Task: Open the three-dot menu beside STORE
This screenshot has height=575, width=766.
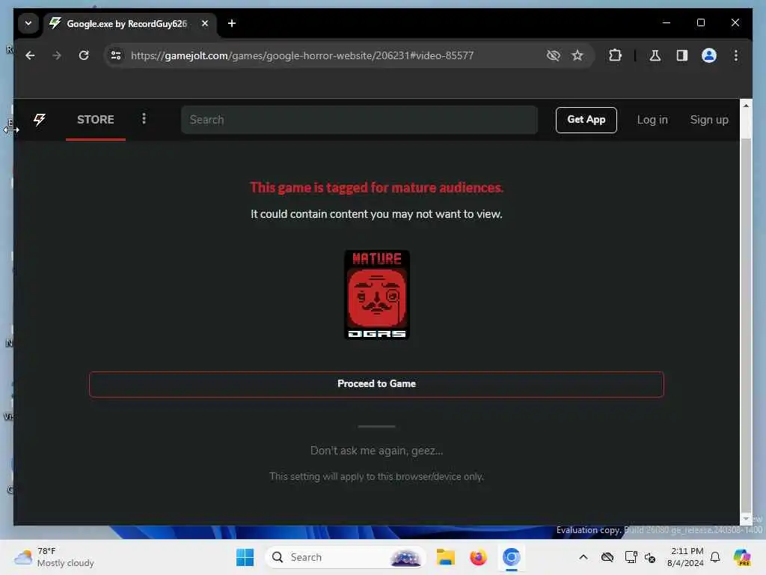Action: click(144, 119)
